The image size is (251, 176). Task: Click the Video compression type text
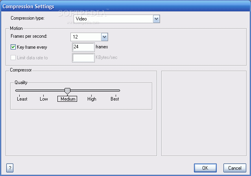tap(81, 19)
